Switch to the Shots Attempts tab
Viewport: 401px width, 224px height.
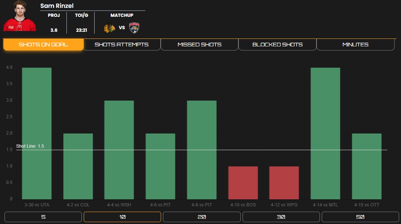tap(121, 45)
